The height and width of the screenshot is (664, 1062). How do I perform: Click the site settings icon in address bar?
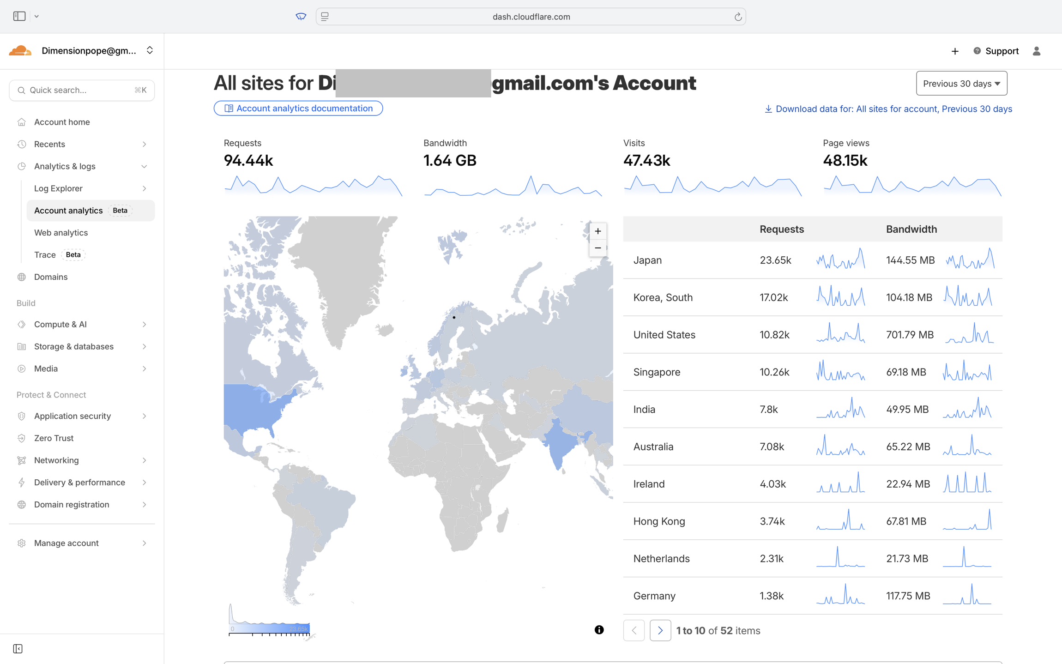coord(325,17)
